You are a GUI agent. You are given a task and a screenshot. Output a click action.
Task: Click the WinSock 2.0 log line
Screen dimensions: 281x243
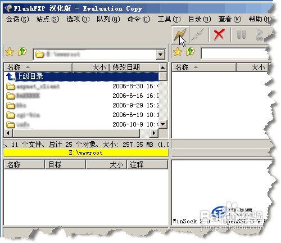tap(220, 221)
